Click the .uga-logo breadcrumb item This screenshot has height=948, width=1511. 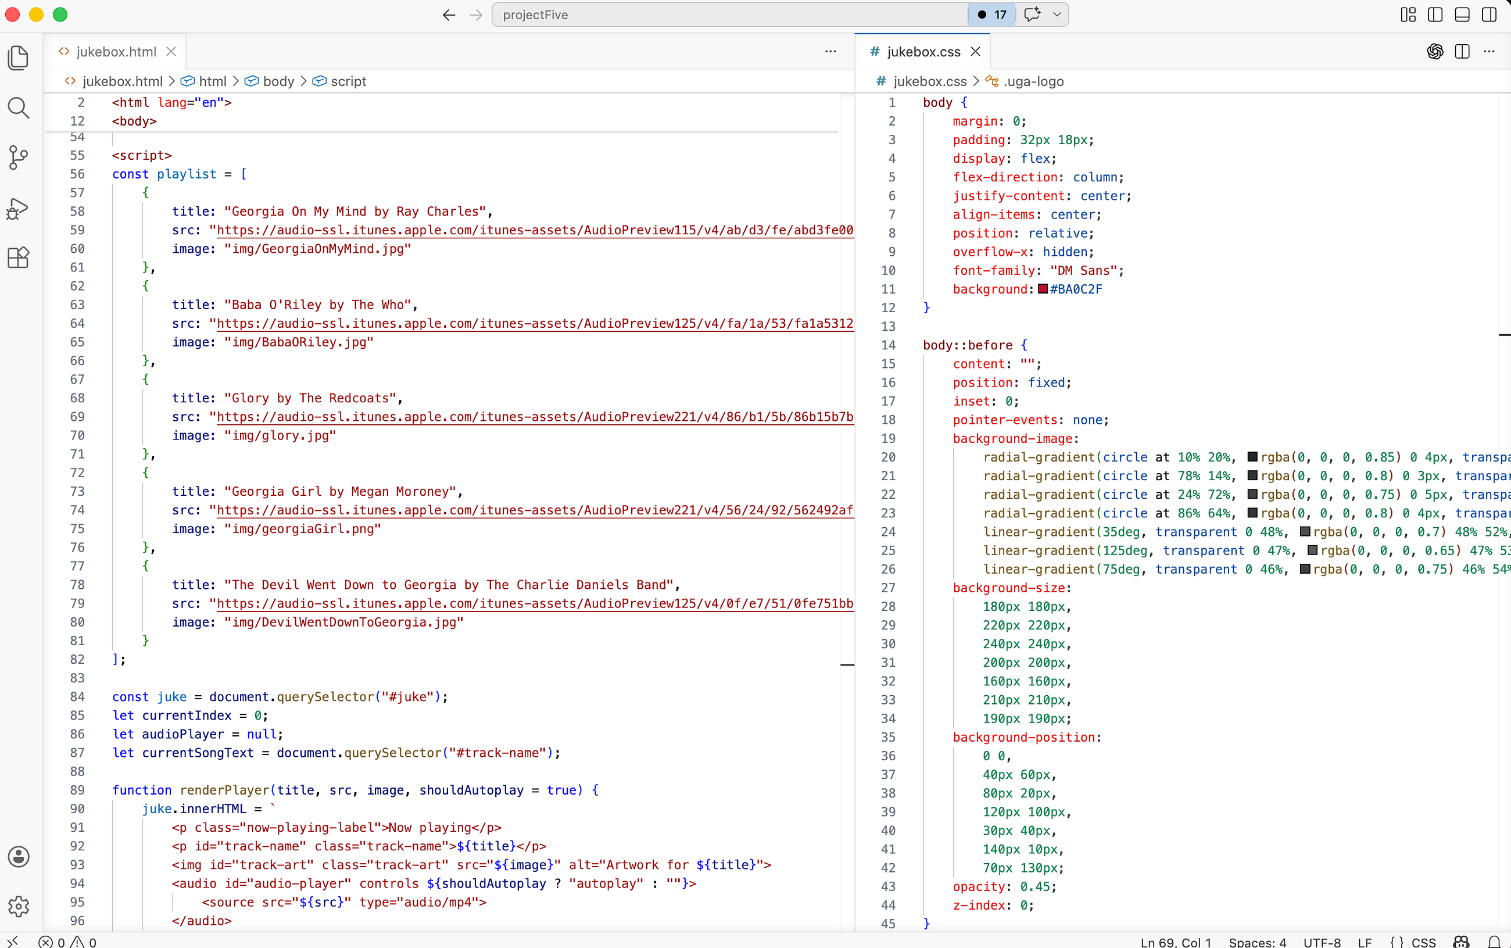(x=1025, y=81)
